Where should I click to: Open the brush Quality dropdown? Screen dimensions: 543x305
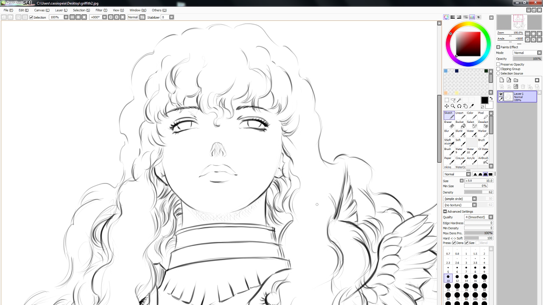(x=491, y=217)
